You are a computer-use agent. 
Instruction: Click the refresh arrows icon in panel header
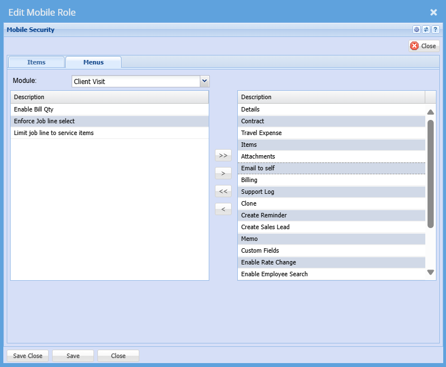(426, 30)
